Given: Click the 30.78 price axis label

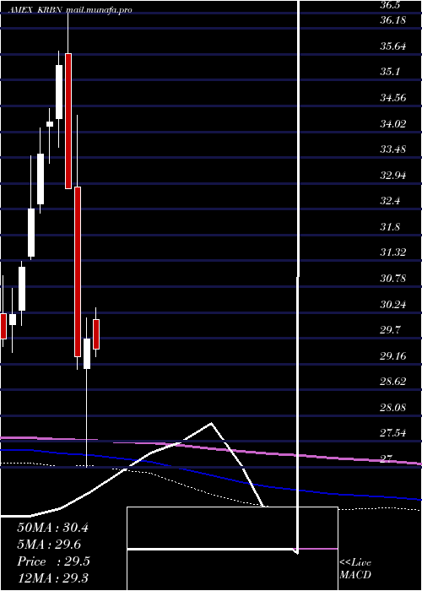Looking at the screenshot, I should pos(392,279).
